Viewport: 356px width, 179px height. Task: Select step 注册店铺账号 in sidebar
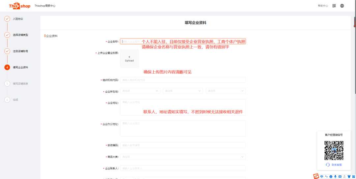point(20,51)
